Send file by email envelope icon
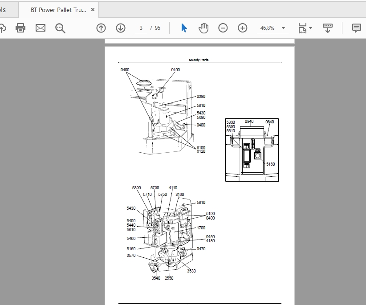The width and height of the screenshot is (366, 305). click(41, 28)
